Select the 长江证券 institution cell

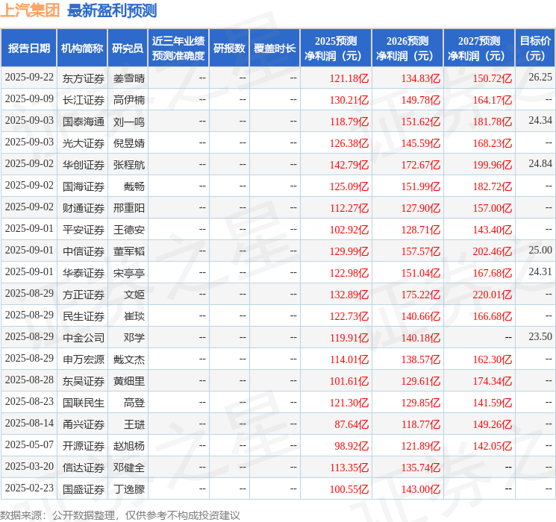(84, 100)
